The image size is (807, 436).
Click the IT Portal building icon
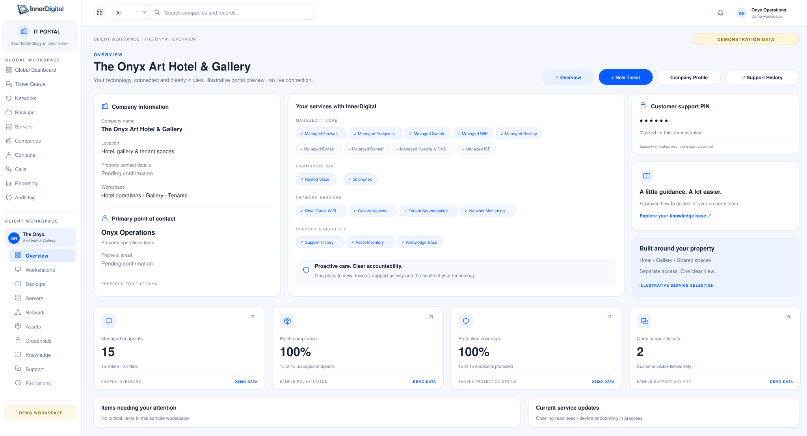(24, 32)
